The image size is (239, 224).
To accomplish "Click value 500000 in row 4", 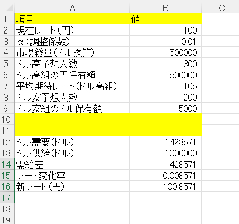I will point(165,52).
